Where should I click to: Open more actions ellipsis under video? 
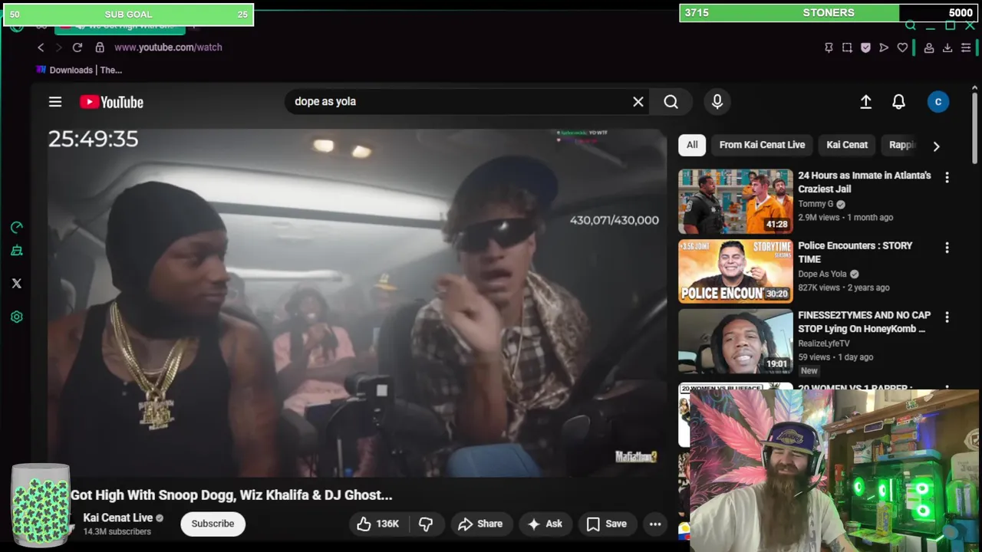point(655,524)
